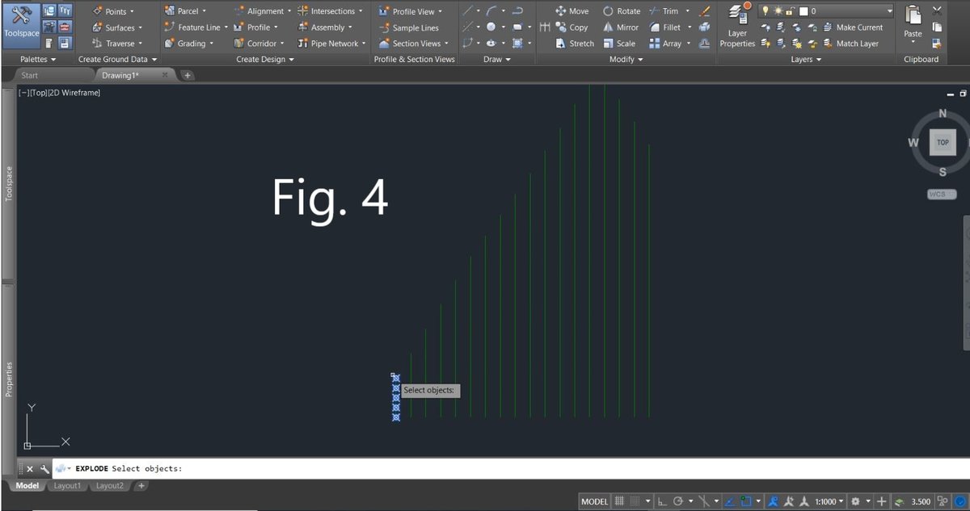Select the Scale tool
This screenshot has width=970, height=511.
[x=619, y=44]
